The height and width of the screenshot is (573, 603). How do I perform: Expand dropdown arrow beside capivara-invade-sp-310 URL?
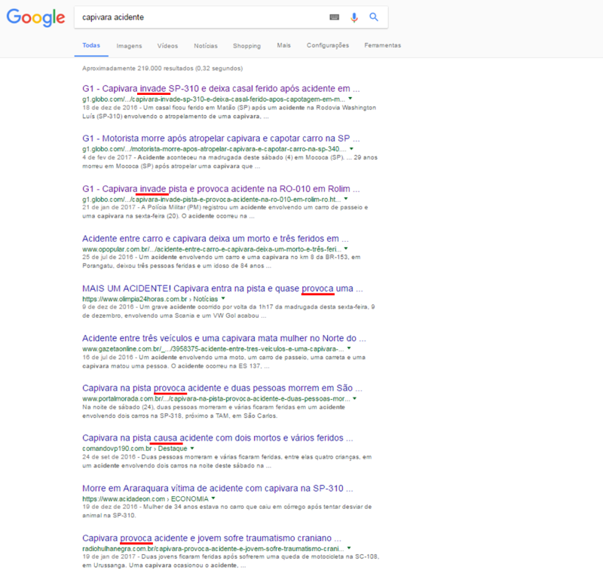pos(350,99)
